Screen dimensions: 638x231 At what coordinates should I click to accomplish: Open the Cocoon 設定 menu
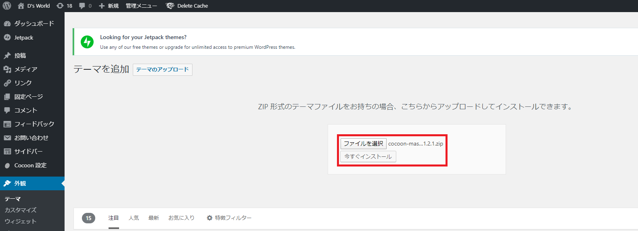30,165
